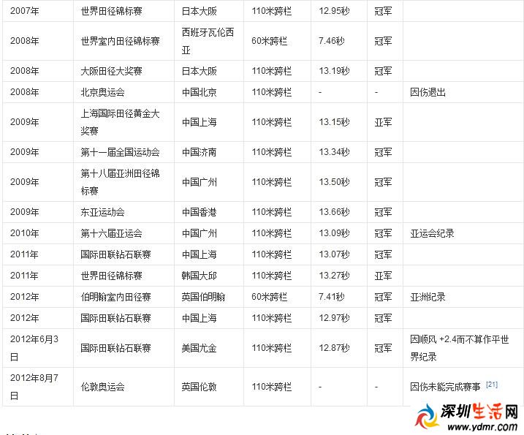The image size is (524, 435).
Task: Open footnote reference [21]
Action: 492,384
